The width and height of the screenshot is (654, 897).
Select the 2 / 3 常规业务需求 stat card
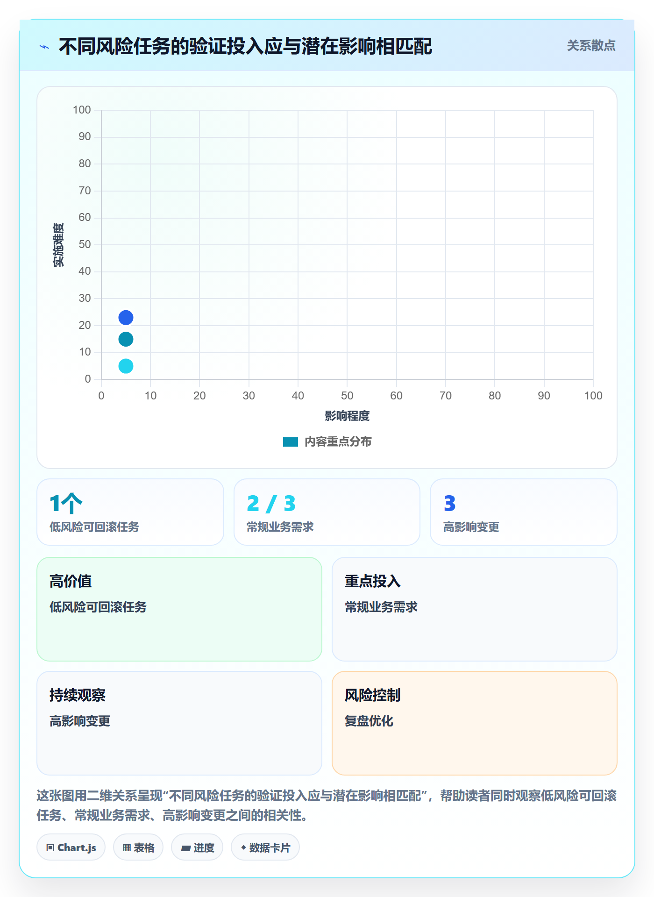[x=327, y=512]
